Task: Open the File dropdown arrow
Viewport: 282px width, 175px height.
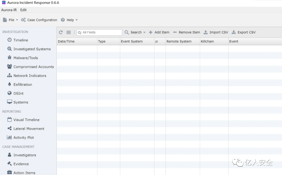Action: tap(17, 20)
